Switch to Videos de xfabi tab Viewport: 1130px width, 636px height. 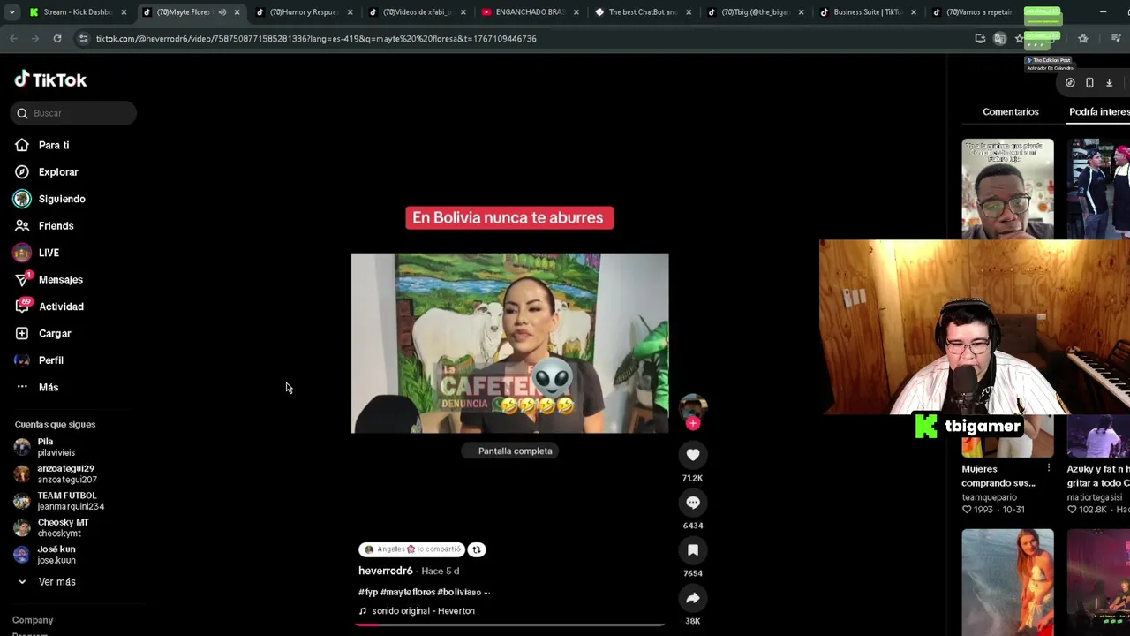tap(417, 12)
